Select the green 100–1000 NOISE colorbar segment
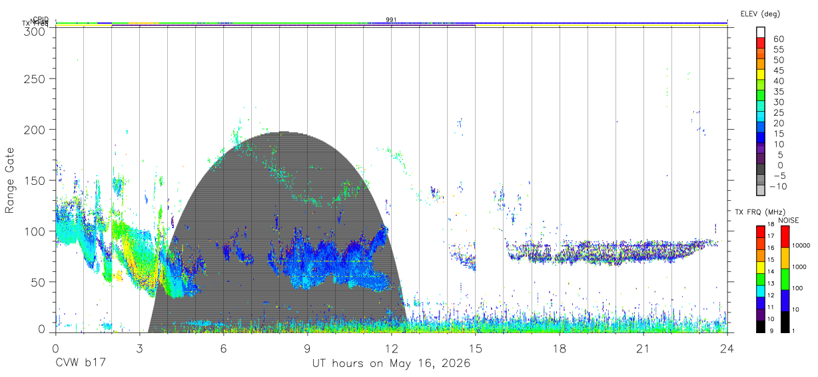 pyautogui.click(x=785, y=279)
